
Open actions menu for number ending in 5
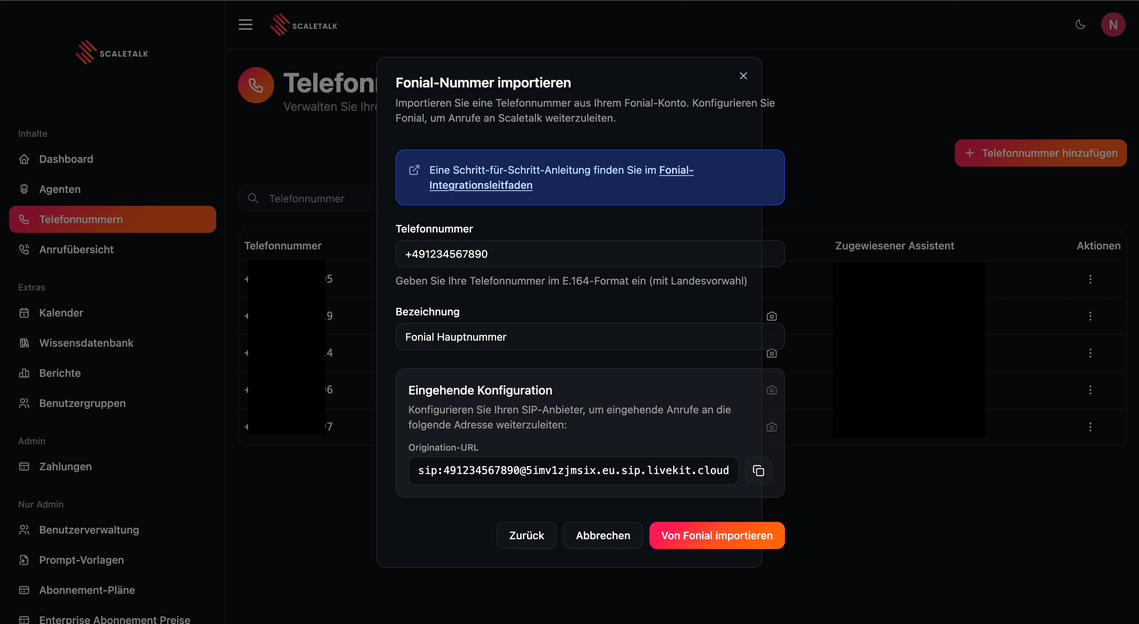tap(1090, 279)
